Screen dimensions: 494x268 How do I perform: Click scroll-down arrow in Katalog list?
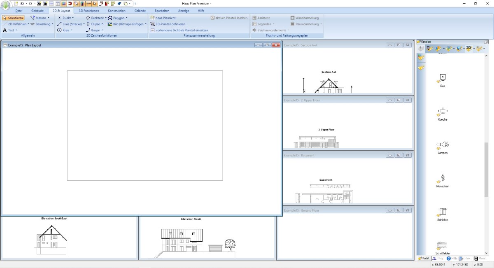(x=486, y=253)
